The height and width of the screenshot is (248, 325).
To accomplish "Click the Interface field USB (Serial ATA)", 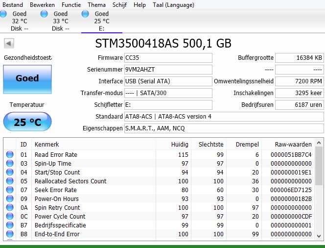I will coord(168,81).
